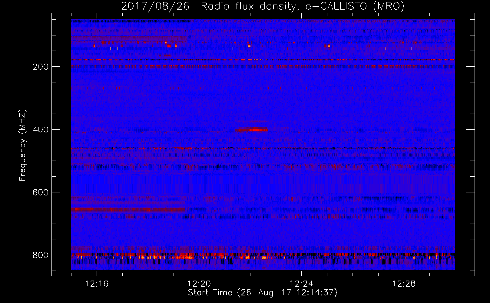Select the '600' frequency axis label
Image resolution: width=490 pixels, height=303 pixels.
coord(41,193)
